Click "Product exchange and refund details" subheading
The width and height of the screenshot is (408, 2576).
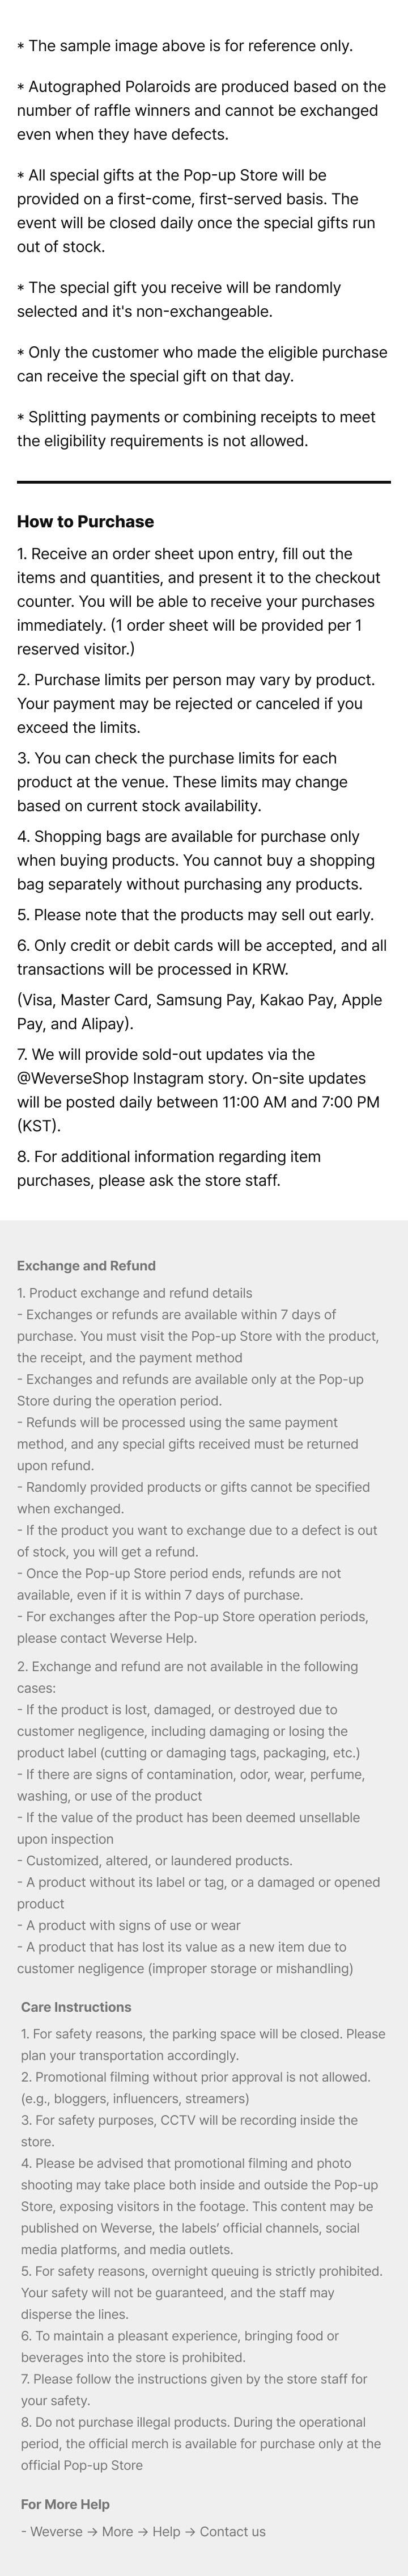[x=135, y=1293]
